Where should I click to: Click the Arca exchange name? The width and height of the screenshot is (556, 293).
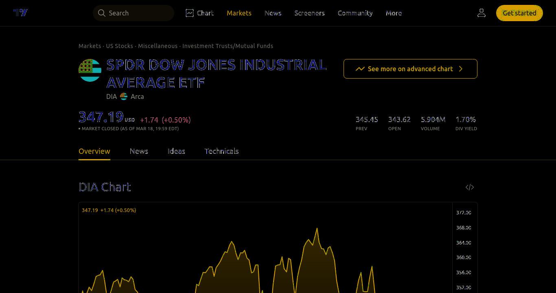[x=137, y=96]
